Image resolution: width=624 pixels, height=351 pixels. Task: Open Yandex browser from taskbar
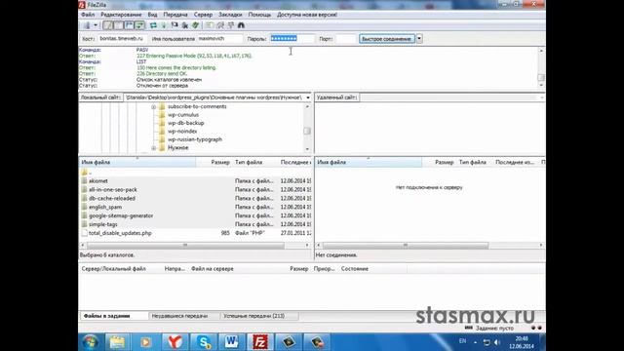[175, 342]
